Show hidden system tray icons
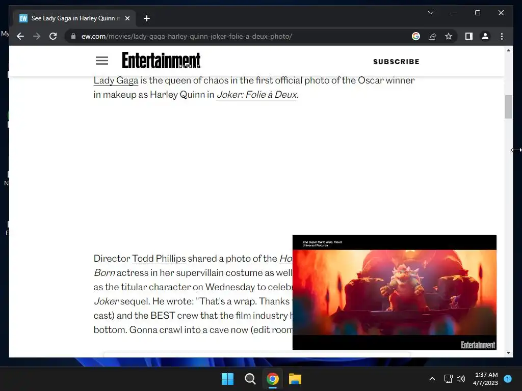This screenshot has width=522, height=391. (x=432, y=379)
